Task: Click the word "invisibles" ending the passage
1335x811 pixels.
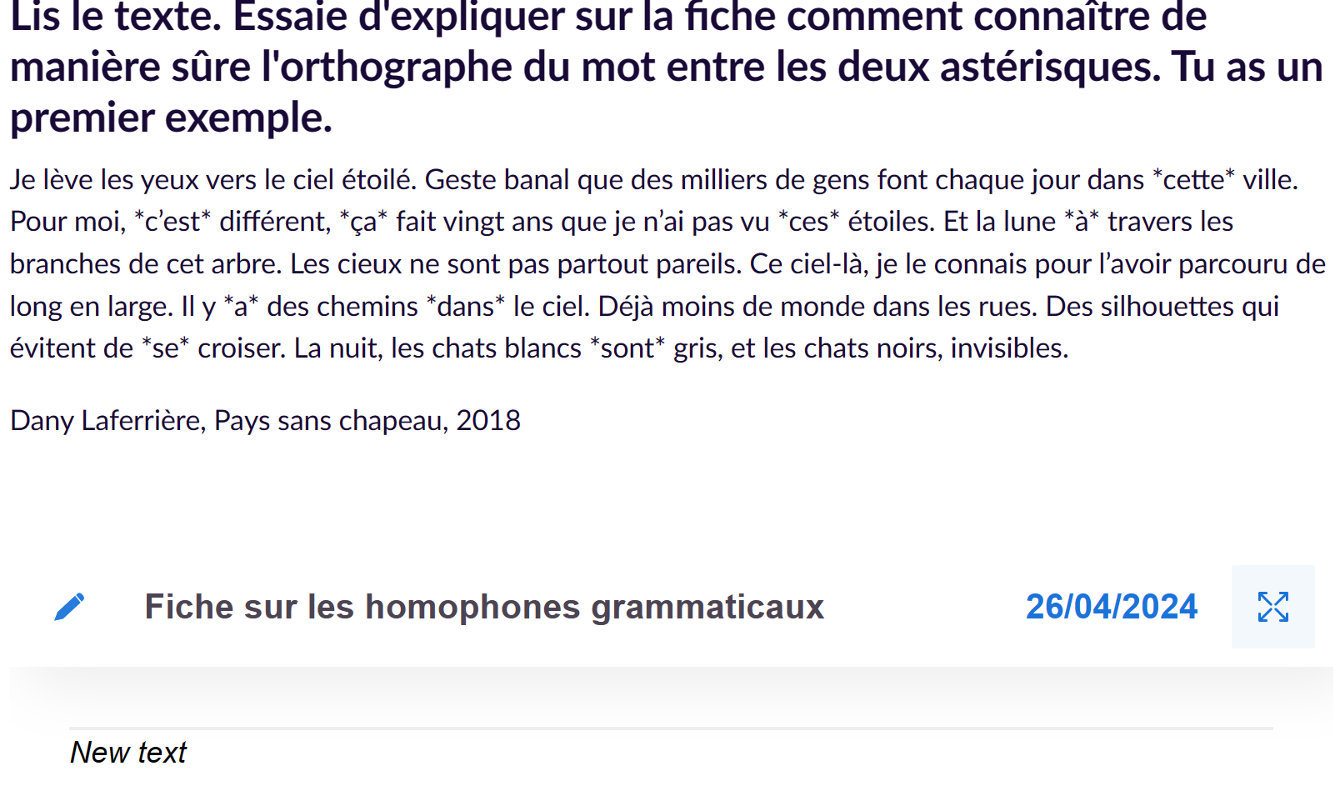Action: tap(1008, 348)
